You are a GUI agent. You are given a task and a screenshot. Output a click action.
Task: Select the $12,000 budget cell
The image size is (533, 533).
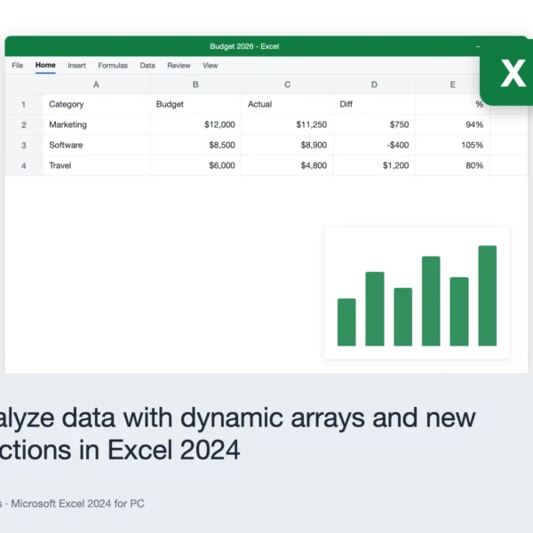tap(195, 124)
